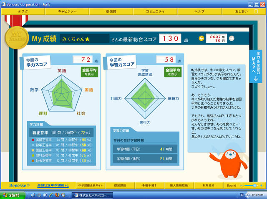Click the 学習力詳細 section header
Viewport: 267px width, 199px height.
click(x=121, y=130)
